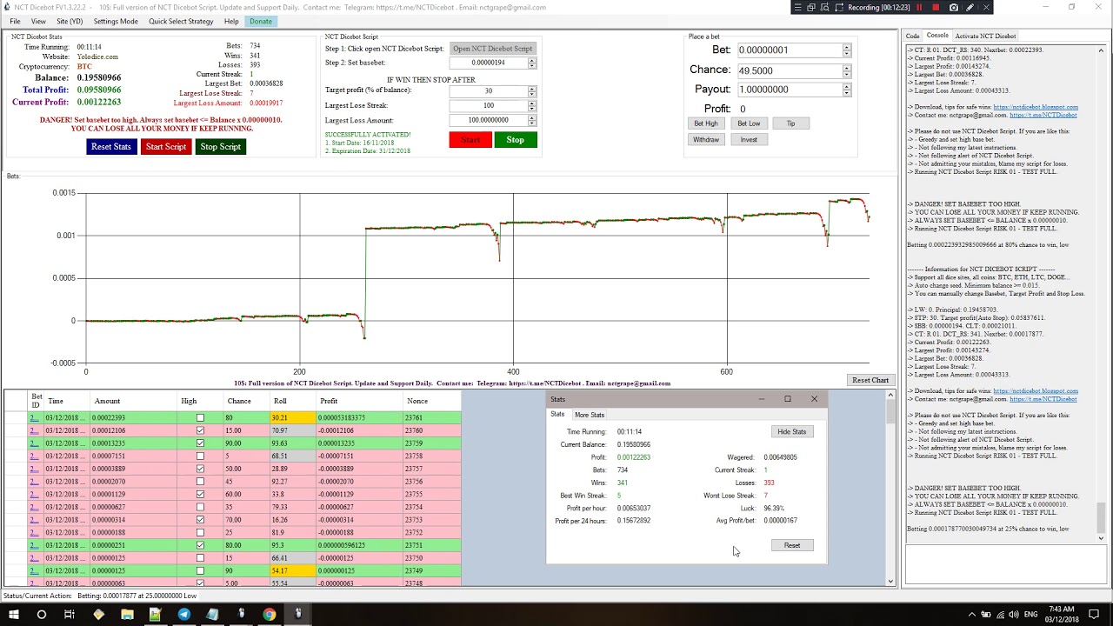Adjust Largest Loss Amount spinner
Image resolution: width=1113 pixels, height=626 pixels.
click(532, 120)
